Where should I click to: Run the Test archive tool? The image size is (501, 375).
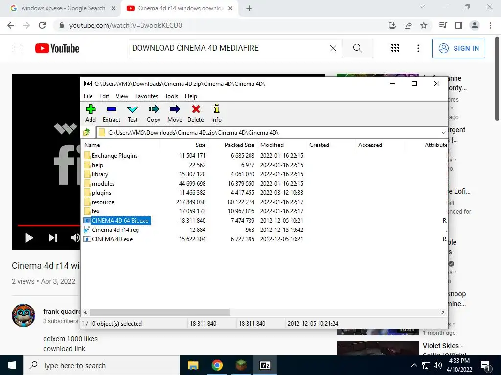tap(133, 113)
